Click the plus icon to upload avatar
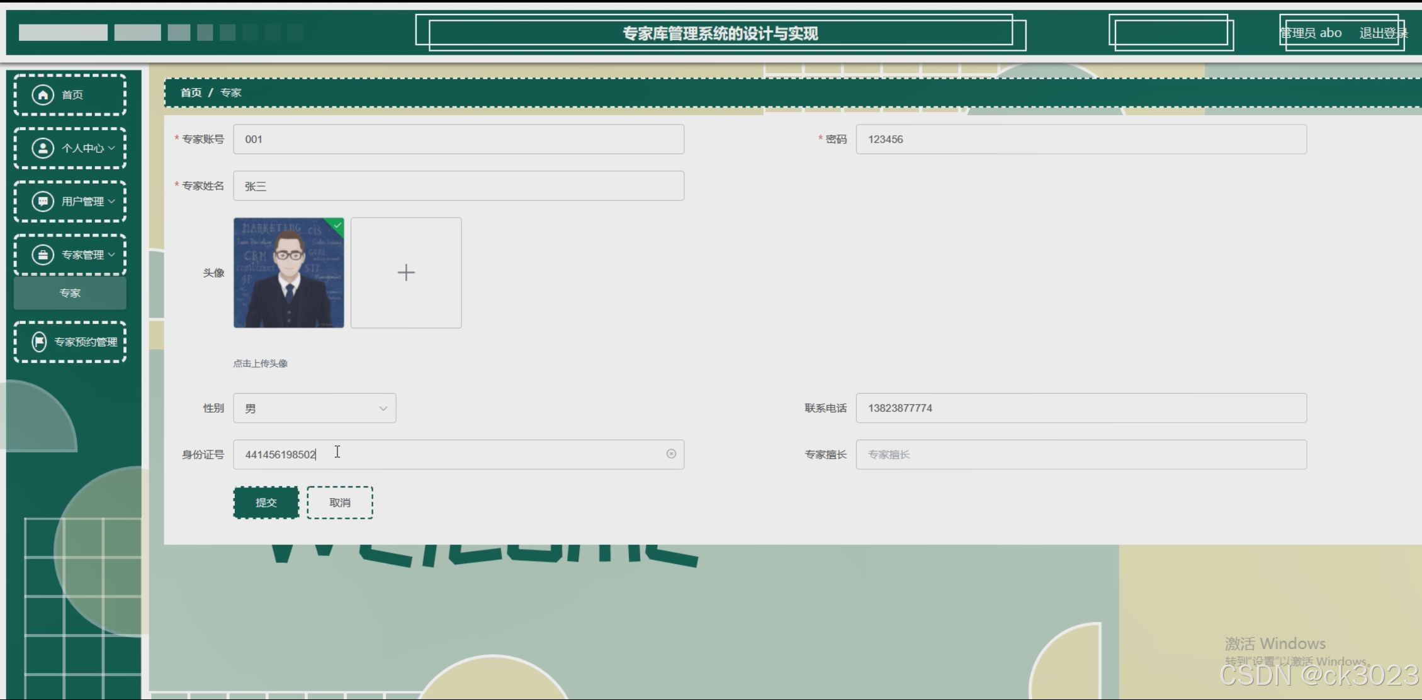Screen dimensions: 1422x700 406,272
